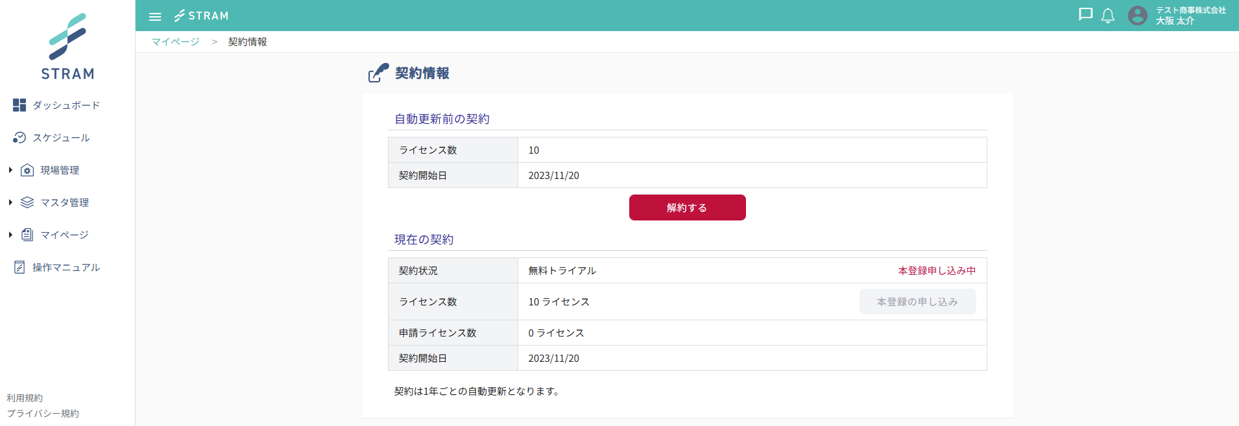This screenshot has height=426, width=1239.
Task: Expand the マイページ submenu arrow
Action: coord(10,235)
